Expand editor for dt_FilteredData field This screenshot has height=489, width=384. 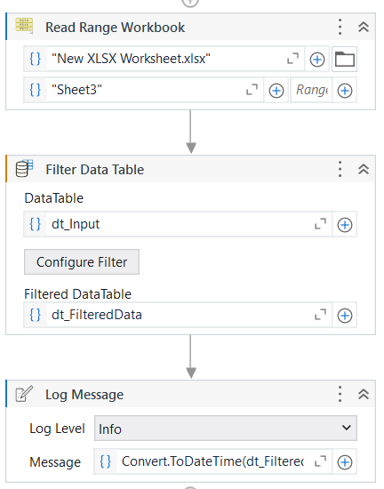(320, 315)
